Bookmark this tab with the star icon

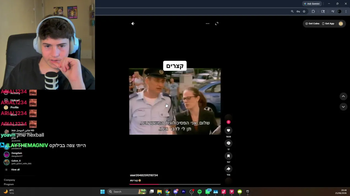304,11
